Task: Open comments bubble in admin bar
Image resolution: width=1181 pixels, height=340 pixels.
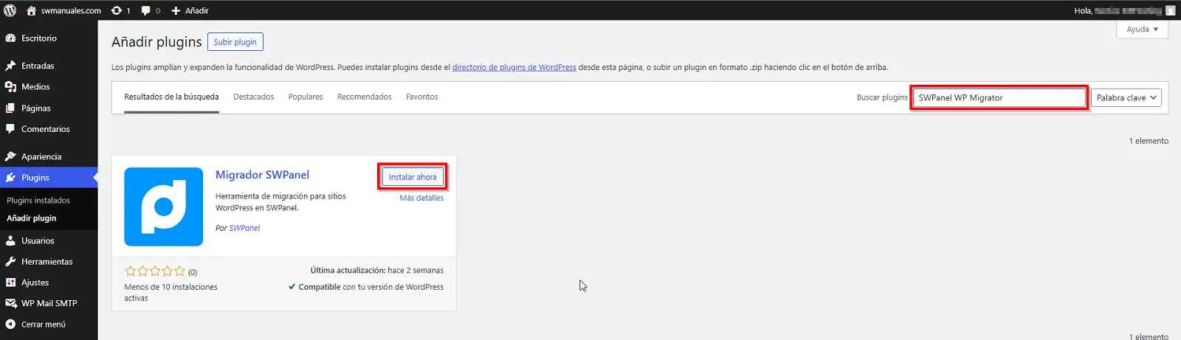Action: 151,10
